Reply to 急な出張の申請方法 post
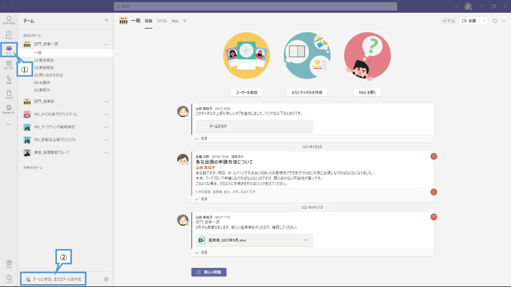 201,199
